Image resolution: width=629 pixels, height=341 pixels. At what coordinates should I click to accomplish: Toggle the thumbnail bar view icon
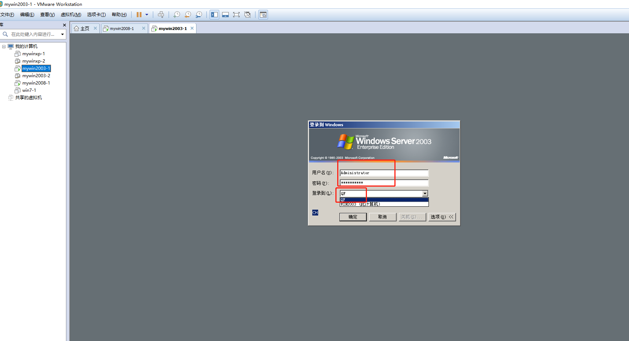pyautogui.click(x=225, y=15)
